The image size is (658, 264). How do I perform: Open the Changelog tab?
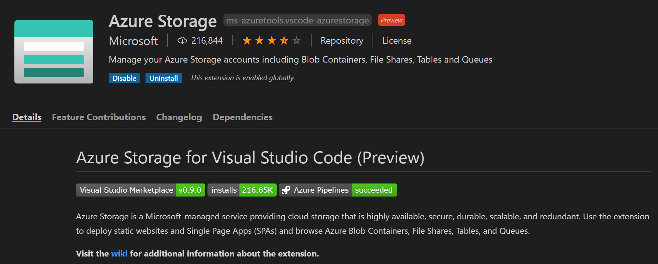[x=179, y=117]
